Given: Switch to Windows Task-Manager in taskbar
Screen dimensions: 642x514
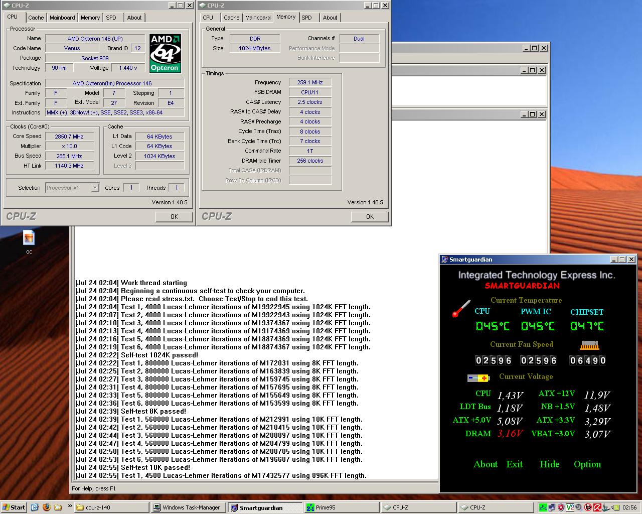Looking at the screenshot, I should coord(188,507).
